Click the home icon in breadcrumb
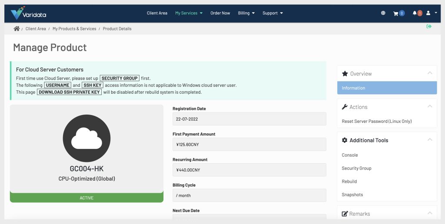This screenshot has height=224, width=445. point(17,29)
